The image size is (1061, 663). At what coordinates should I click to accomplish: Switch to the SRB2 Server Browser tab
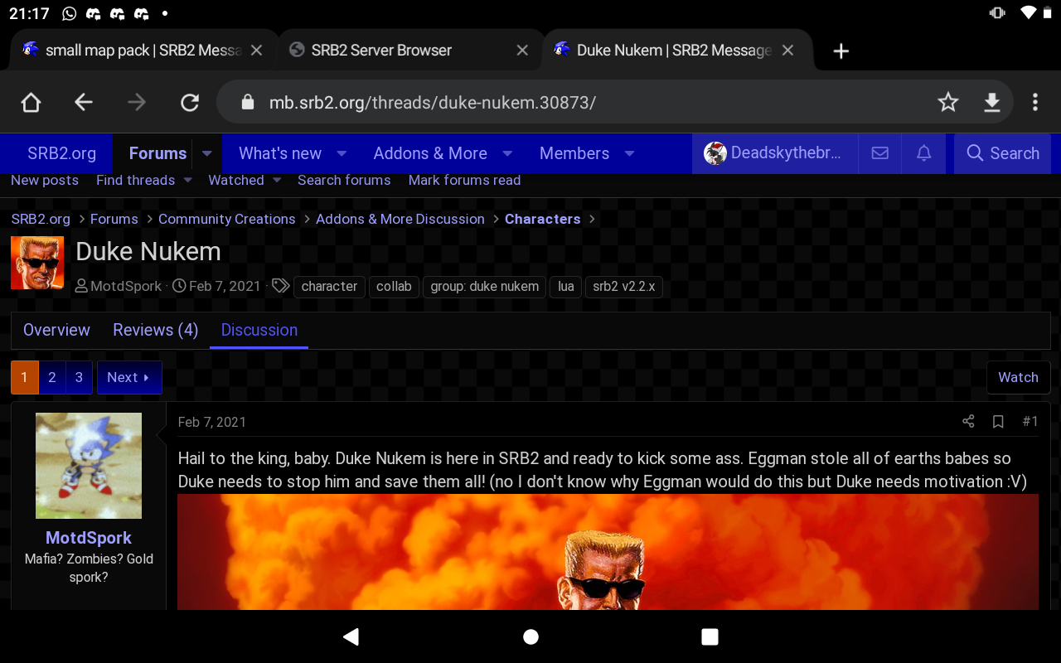point(409,51)
